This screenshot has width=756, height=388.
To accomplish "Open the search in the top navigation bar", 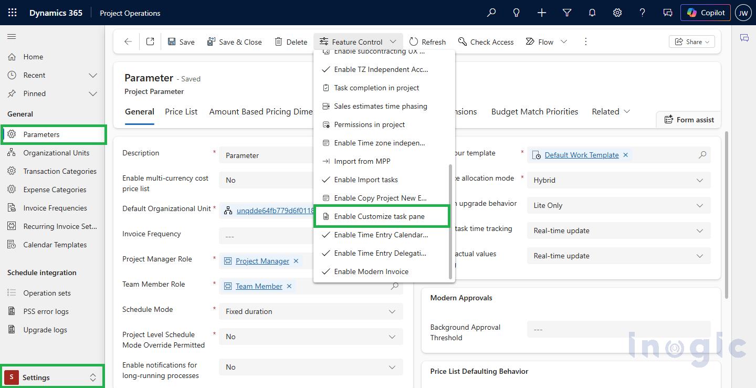I will pos(491,12).
